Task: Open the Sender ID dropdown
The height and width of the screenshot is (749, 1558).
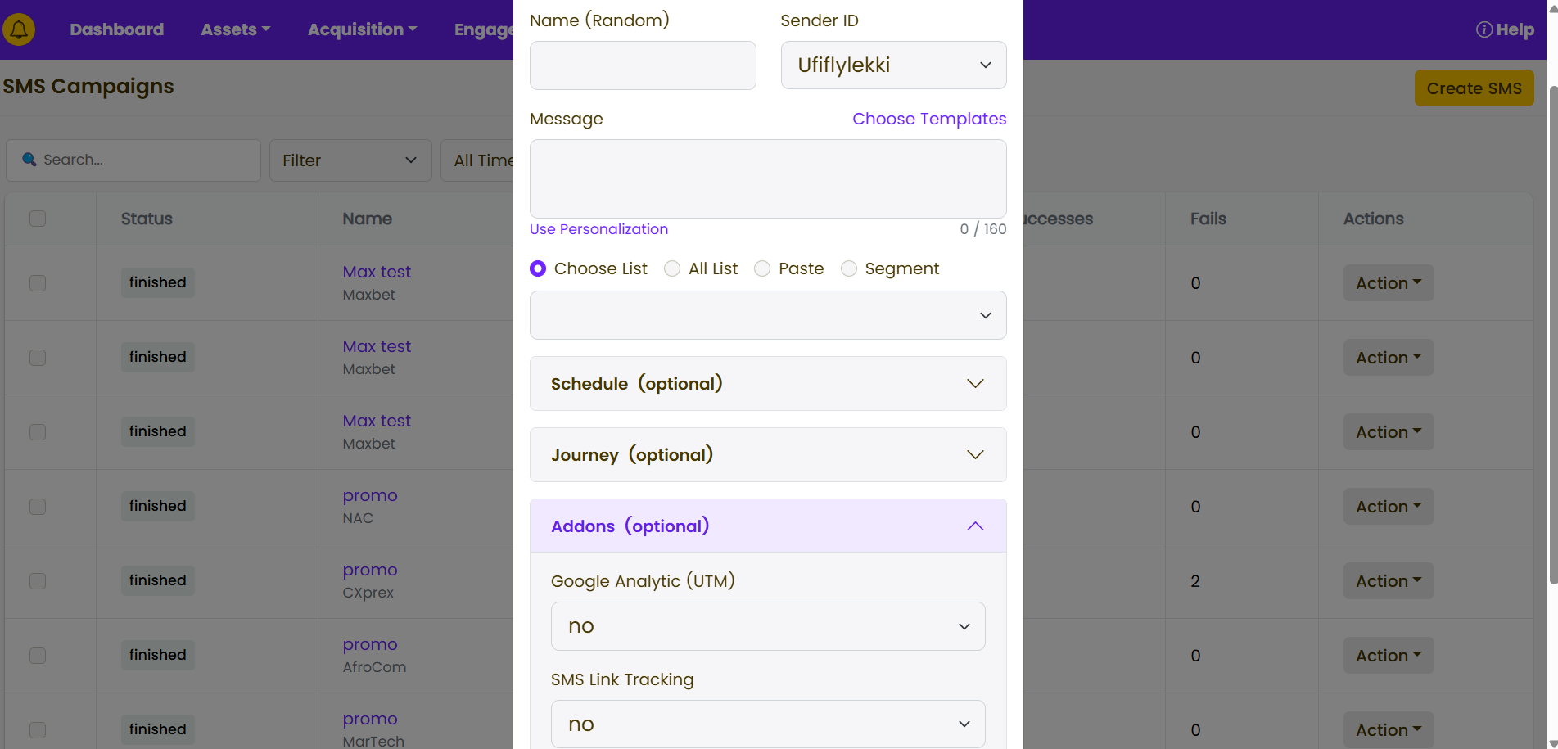Action: (893, 65)
